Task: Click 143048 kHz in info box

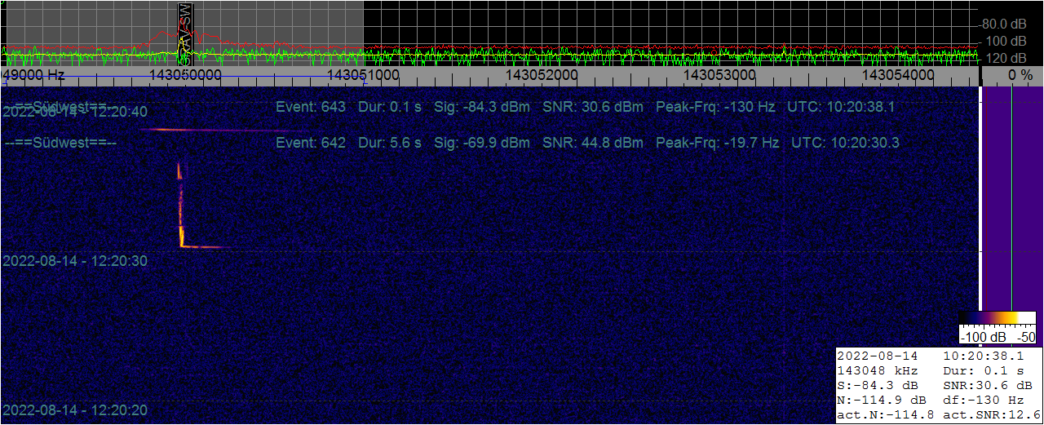Action: (x=878, y=371)
